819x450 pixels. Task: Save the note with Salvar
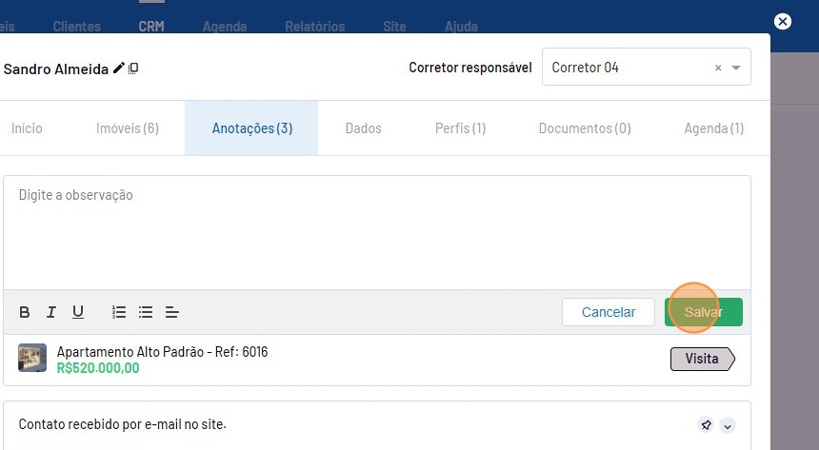point(703,312)
